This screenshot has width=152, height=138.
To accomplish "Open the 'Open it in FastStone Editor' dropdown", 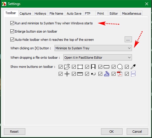I will 98,58.
